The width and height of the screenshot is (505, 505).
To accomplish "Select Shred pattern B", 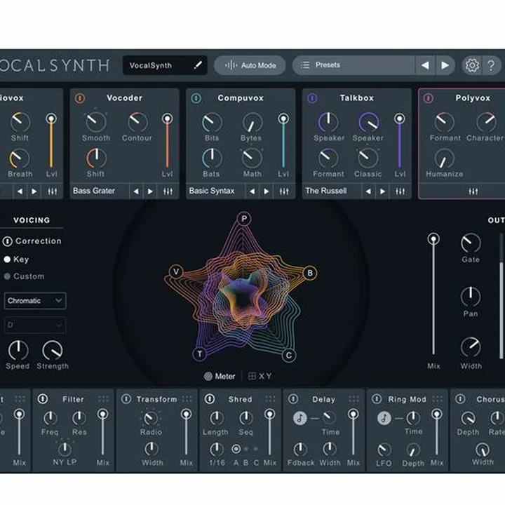I will click(246, 449).
